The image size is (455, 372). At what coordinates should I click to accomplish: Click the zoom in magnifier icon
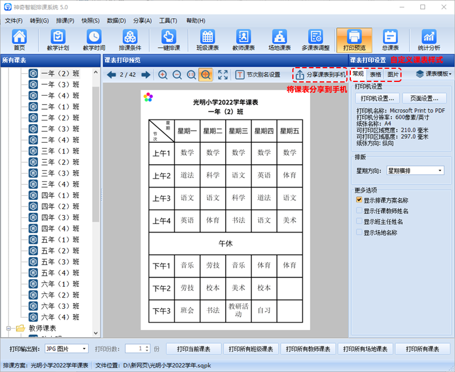click(163, 75)
